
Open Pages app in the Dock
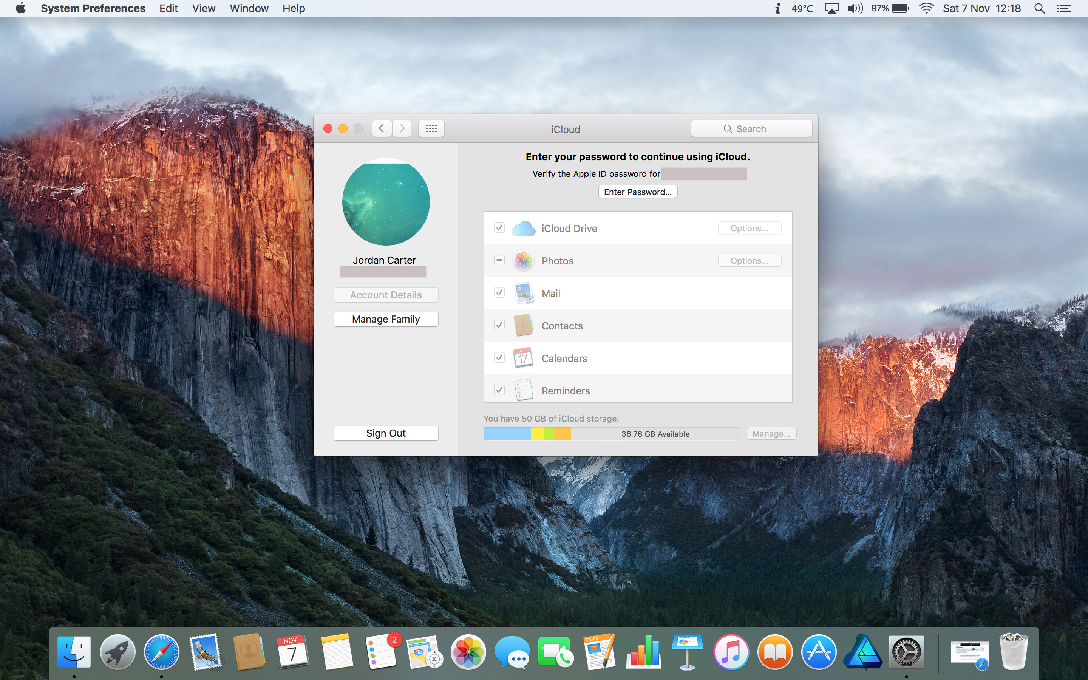(x=599, y=652)
